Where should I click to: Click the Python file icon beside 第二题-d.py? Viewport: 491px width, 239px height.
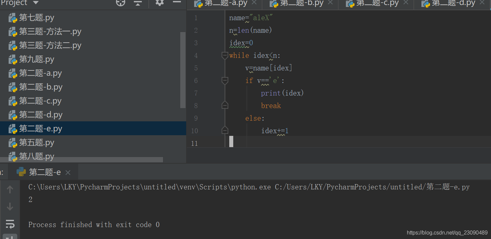[x=13, y=115]
